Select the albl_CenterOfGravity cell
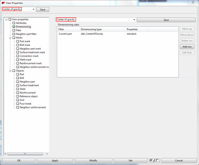Image resolution: width=199 pixels, height=165 pixels. pyautogui.click(x=92, y=34)
